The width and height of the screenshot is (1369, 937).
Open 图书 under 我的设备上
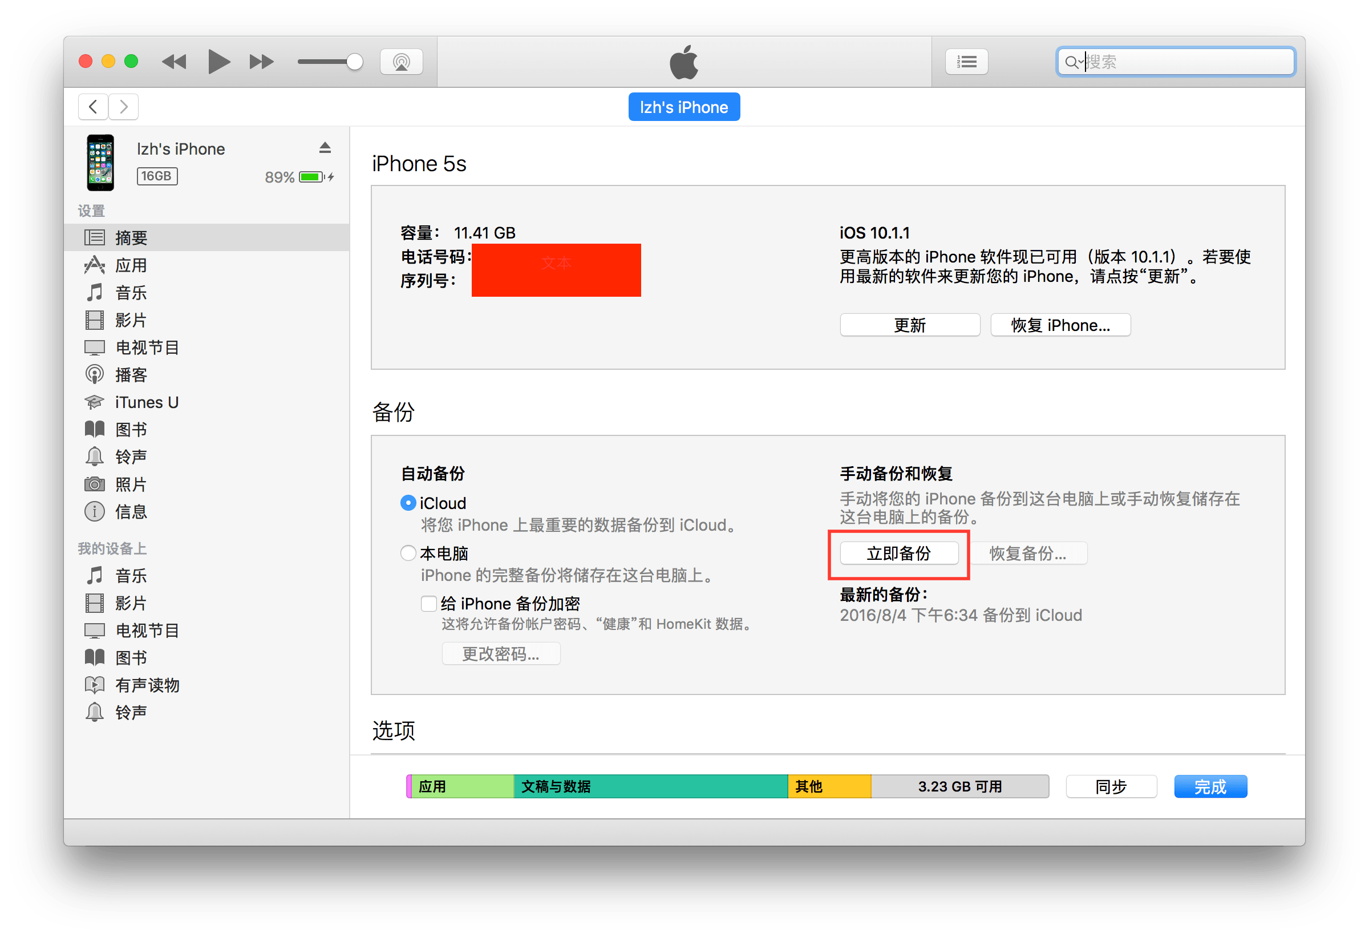[x=206, y=657]
